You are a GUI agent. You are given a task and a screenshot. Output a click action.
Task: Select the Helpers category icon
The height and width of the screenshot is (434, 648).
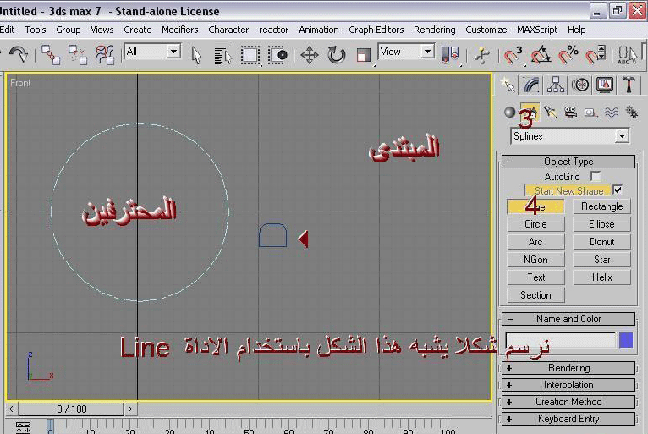pyautogui.click(x=591, y=112)
